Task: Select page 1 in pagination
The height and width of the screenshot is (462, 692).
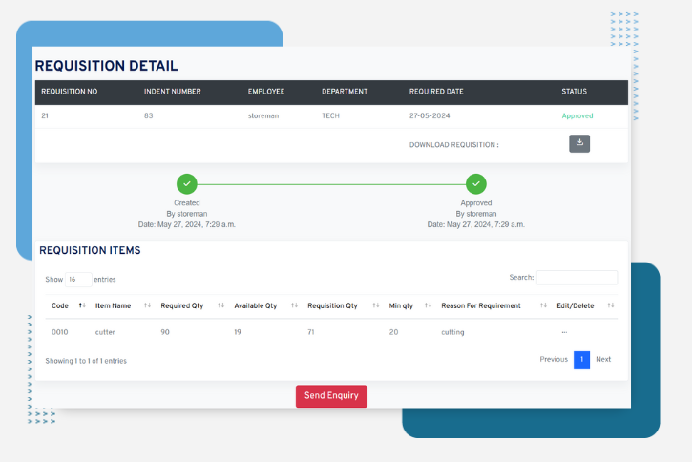Action: tap(581, 360)
